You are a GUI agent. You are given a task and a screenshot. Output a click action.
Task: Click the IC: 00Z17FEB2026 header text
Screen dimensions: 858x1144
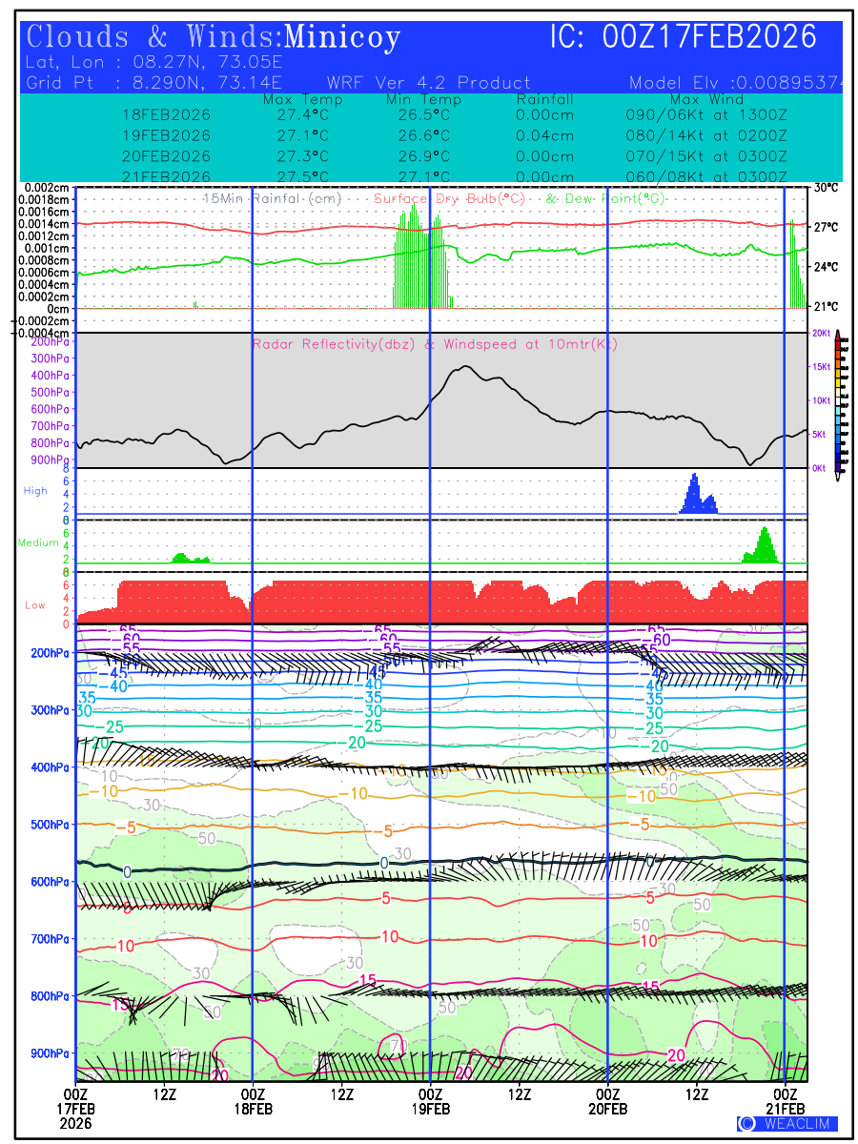point(684,38)
